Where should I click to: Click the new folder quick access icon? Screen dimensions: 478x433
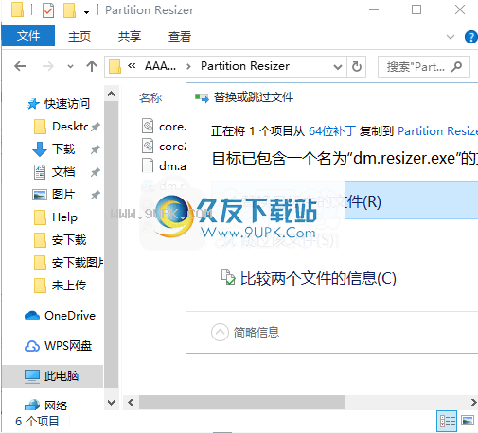tap(69, 10)
